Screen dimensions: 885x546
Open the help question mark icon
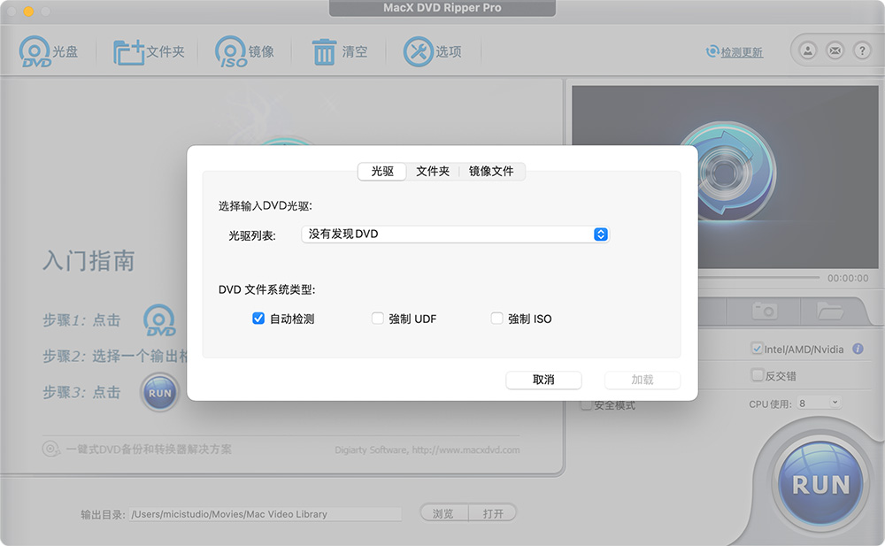pos(862,50)
